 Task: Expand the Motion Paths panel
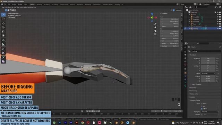pyautogui.click(x=194, y=94)
